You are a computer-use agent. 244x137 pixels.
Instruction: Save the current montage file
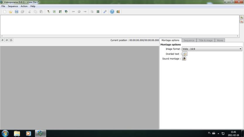(x=16, y=12)
